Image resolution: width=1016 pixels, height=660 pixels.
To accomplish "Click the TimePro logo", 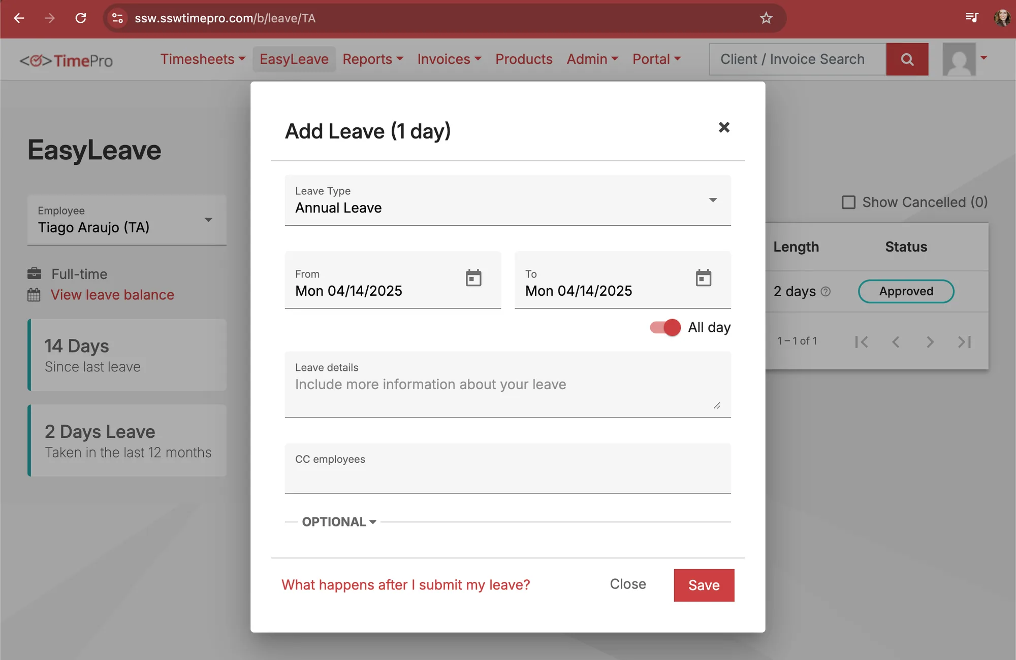I will click(x=66, y=61).
